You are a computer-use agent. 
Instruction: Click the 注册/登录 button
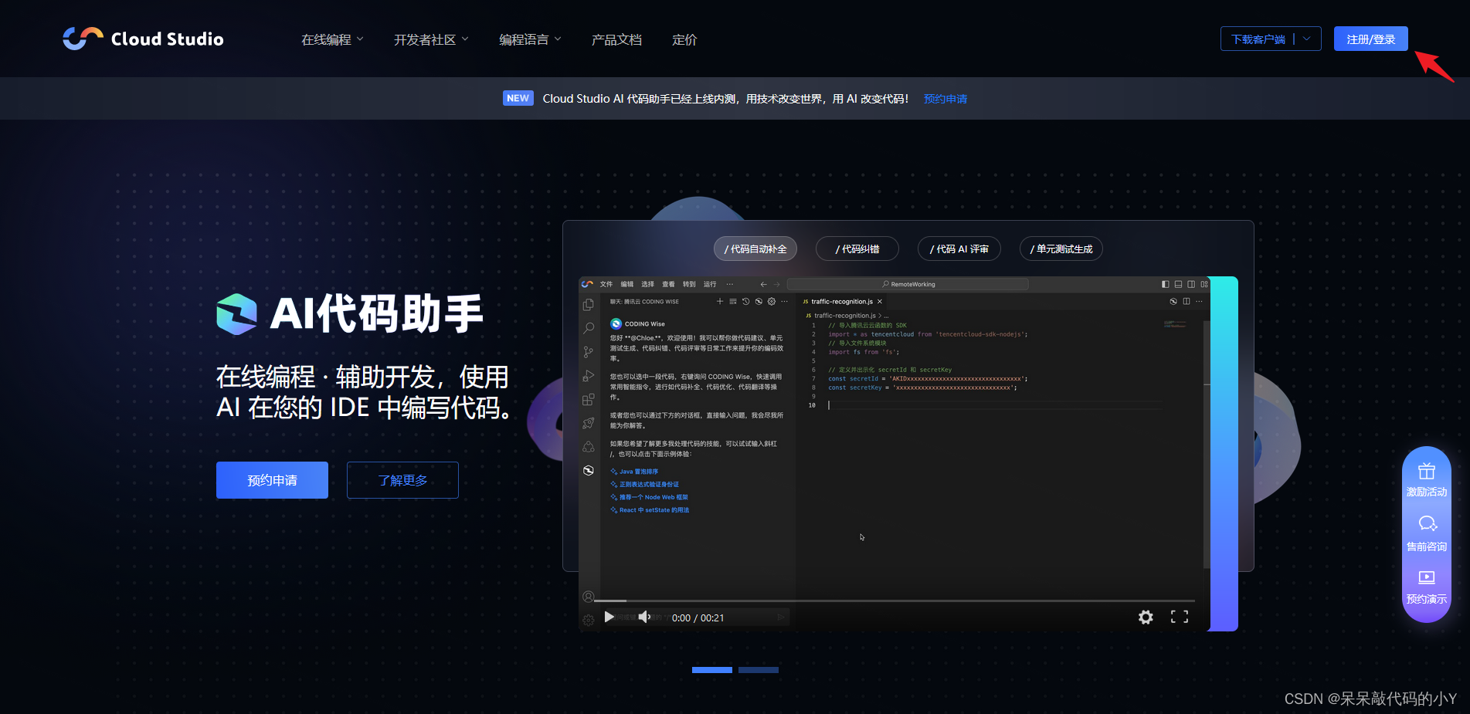tap(1371, 39)
